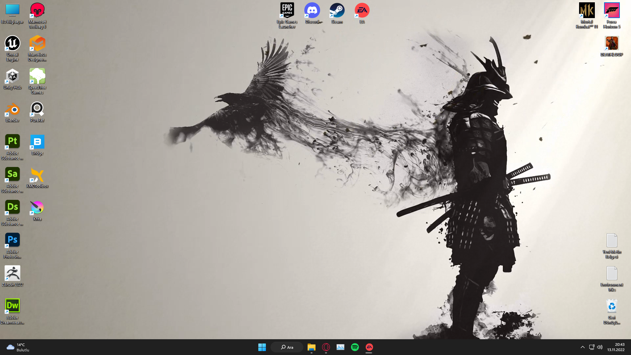The height and width of the screenshot is (355, 631).
Task: Select the Bridge shortcut
Action: 37,145
